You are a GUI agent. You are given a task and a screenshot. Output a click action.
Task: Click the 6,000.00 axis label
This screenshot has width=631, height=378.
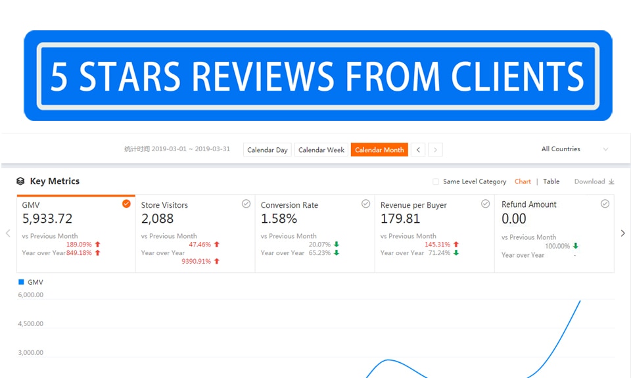coord(31,295)
